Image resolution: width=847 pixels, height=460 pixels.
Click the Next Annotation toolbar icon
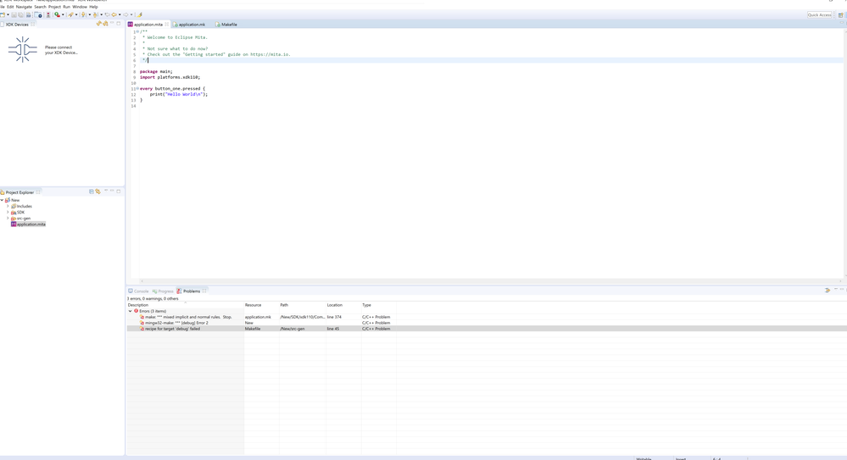coord(83,14)
